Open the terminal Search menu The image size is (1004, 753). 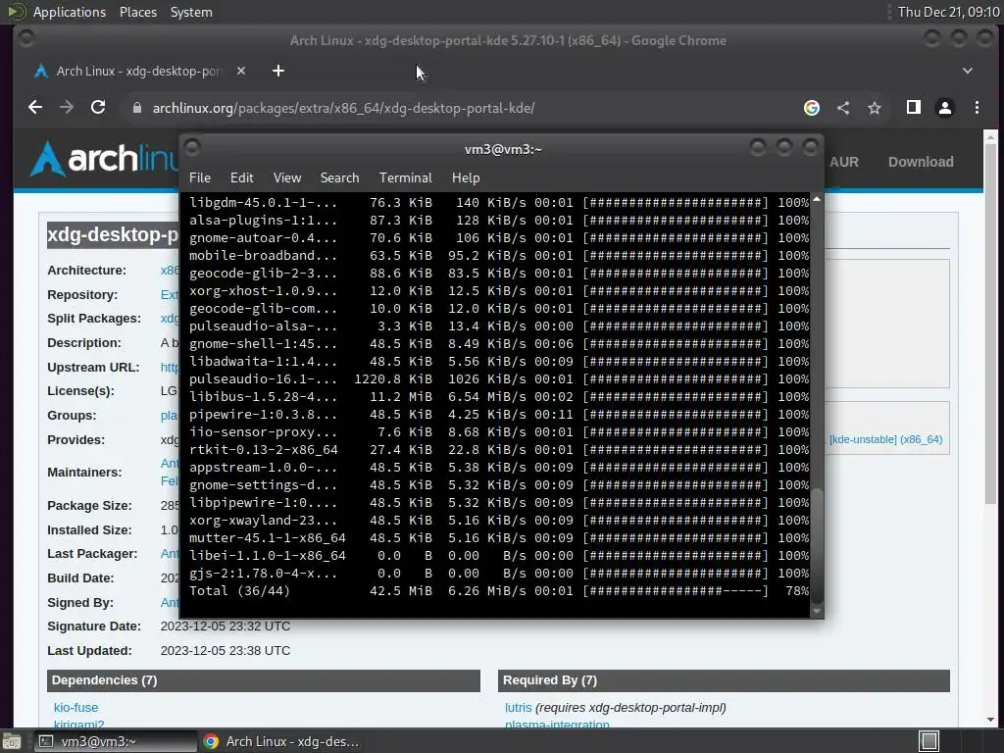click(x=339, y=178)
